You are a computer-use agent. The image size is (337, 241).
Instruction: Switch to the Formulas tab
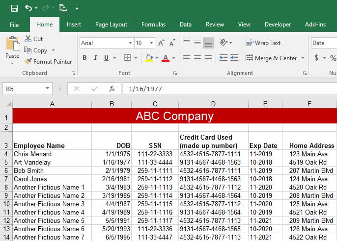coord(153,24)
